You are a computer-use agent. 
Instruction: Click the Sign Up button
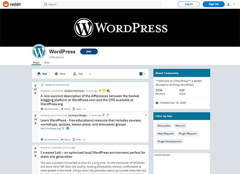click(x=214, y=4)
